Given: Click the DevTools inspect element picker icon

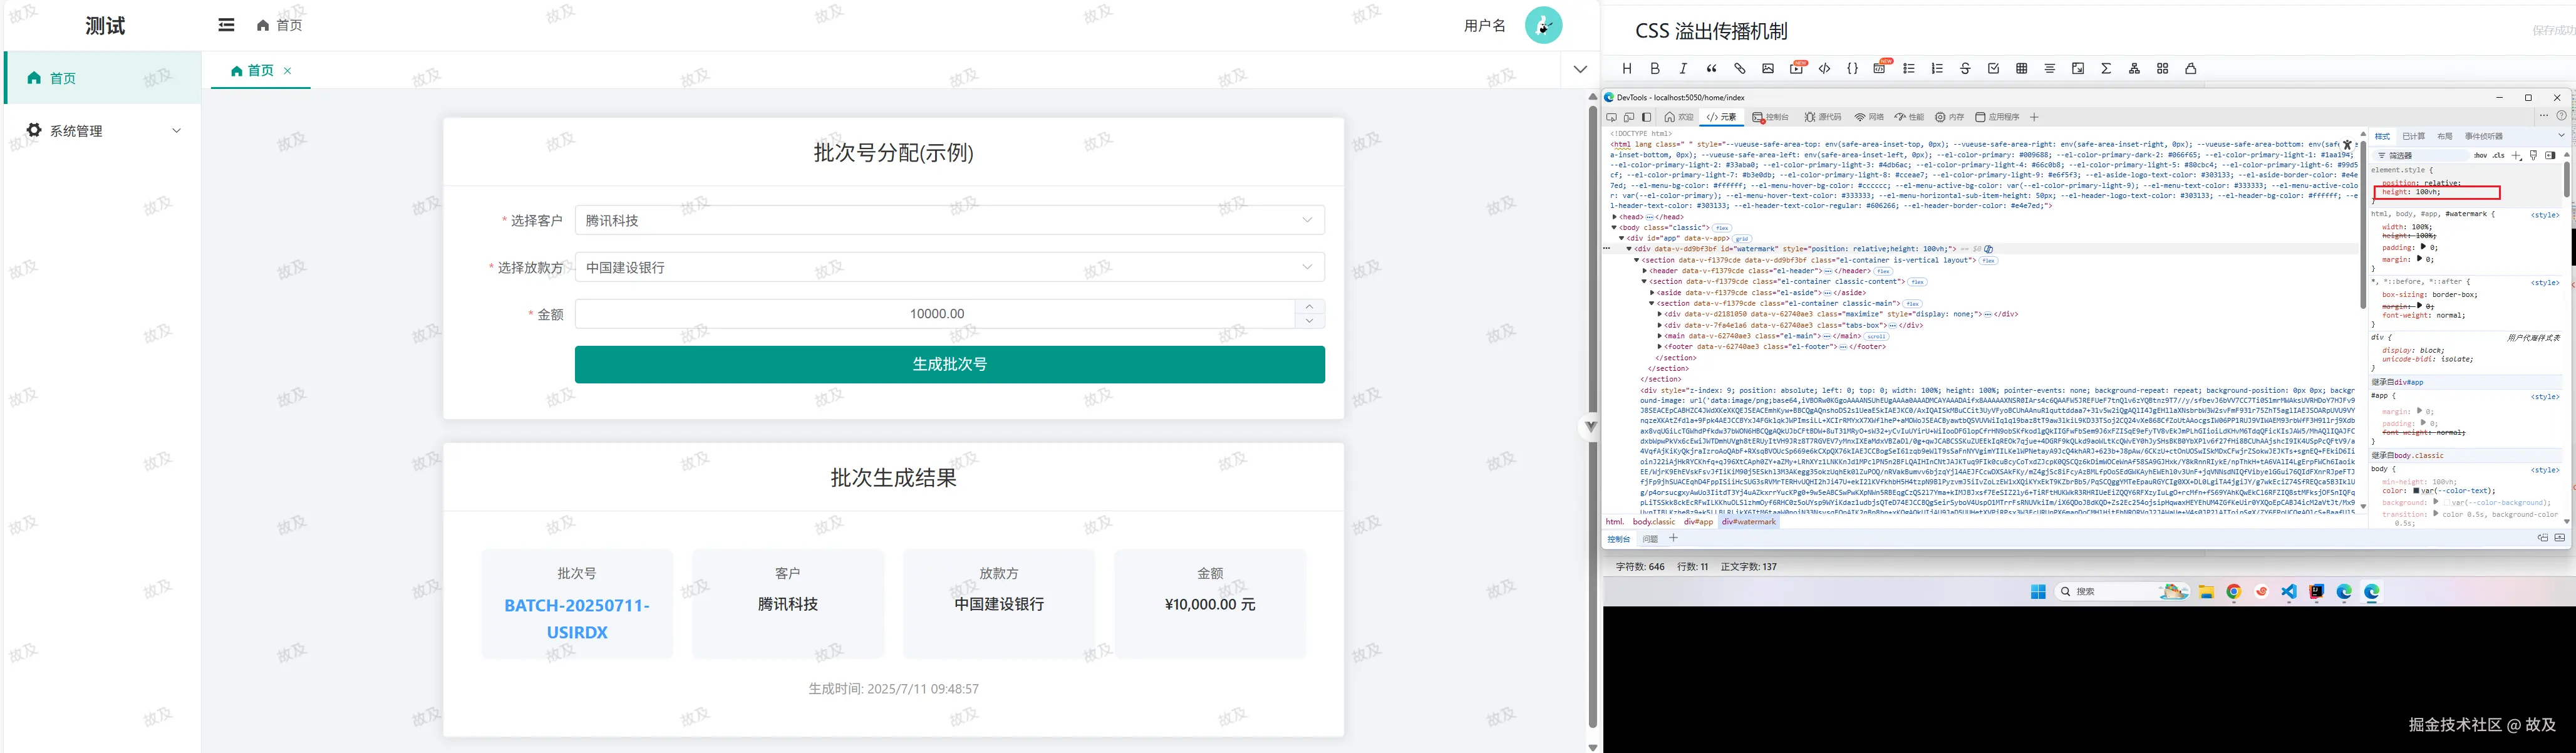Looking at the screenshot, I should [x=1612, y=117].
